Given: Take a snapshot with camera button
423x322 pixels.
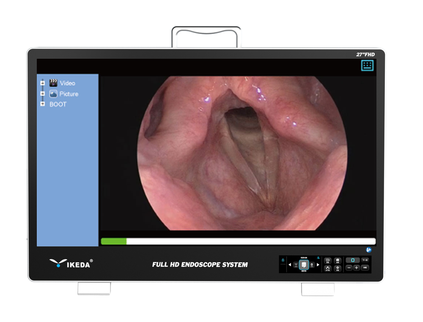Looking at the screenshot, I should (x=338, y=261).
